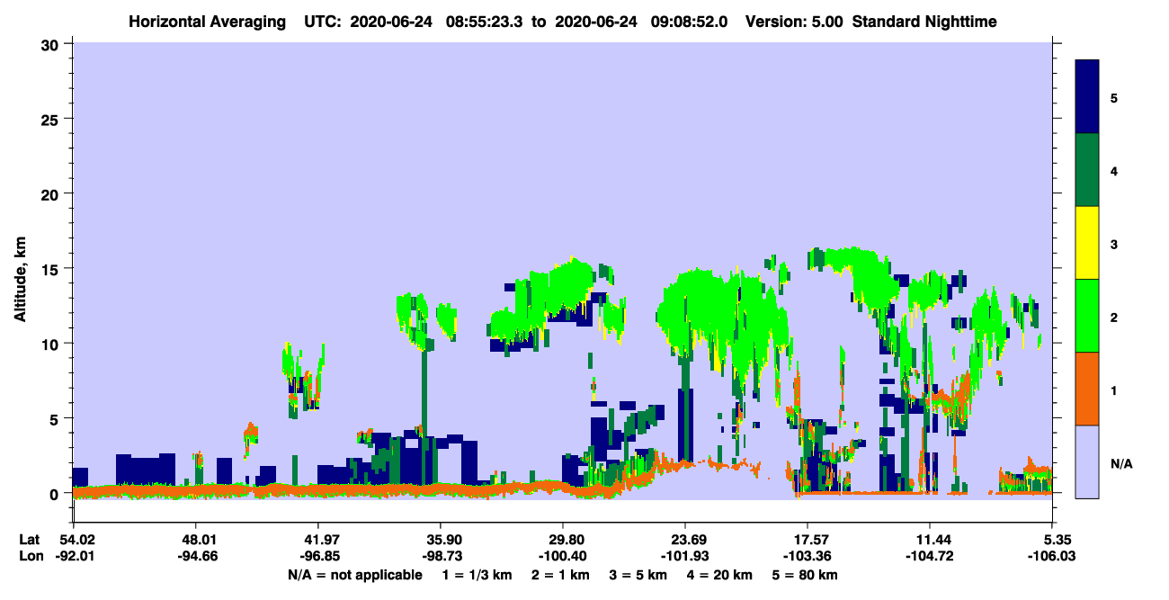The width and height of the screenshot is (1169, 600).
Task: Click the '5 = 80 km' legend caption
Action: [807, 575]
